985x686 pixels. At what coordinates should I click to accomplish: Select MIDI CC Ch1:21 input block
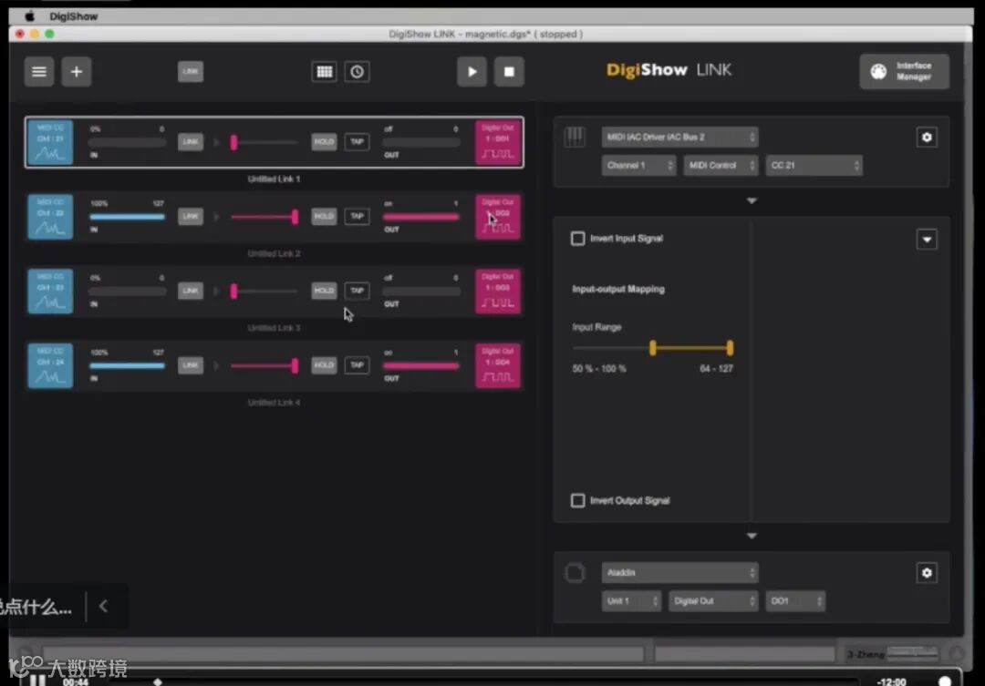pyautogui.click(x=50, y=142)
